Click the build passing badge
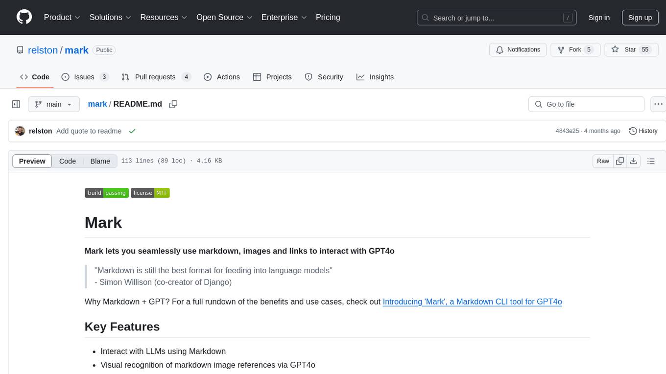Screen dimensions: 666x374 point(107,193)
